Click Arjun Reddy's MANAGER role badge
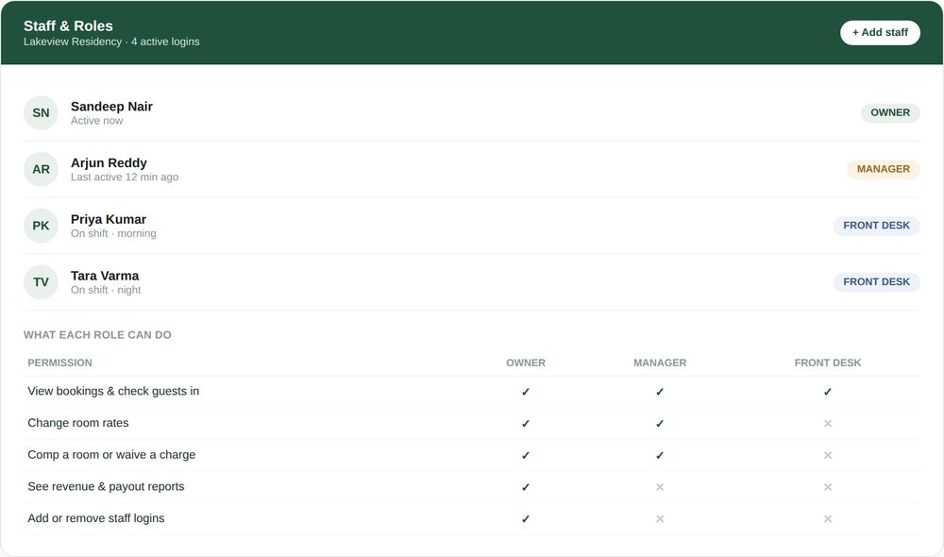 884,169
